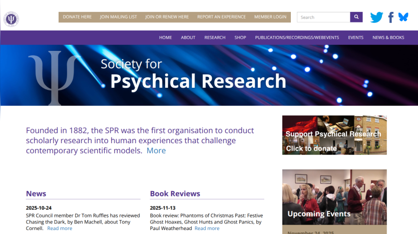The image size is (418, 234).
Task: Open Publications/Recordings/Webevents menu
Action: (x=297, y=37)
